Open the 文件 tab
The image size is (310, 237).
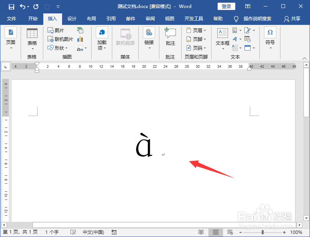[11, 18]
